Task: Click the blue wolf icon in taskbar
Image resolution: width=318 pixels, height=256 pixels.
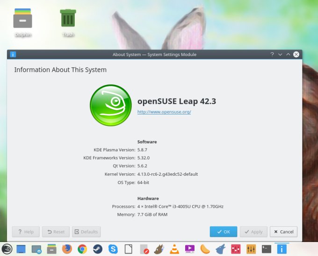Action: (x=220, y=249)
